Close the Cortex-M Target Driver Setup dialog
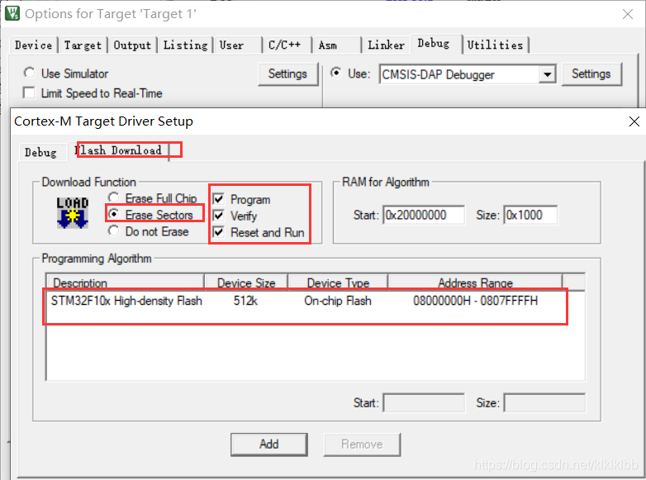 click(634, 121)
